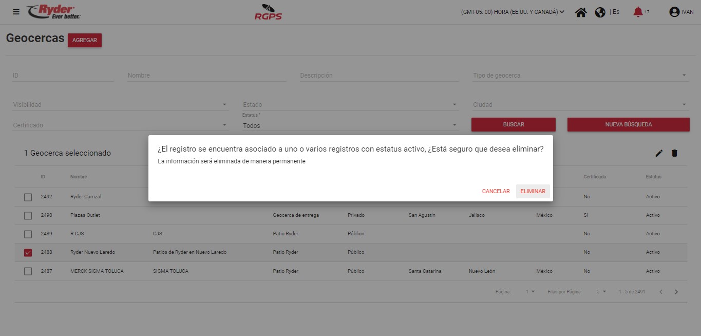701x336 pixels.
Task: Click the home icon in header
Action: [581, 12]
